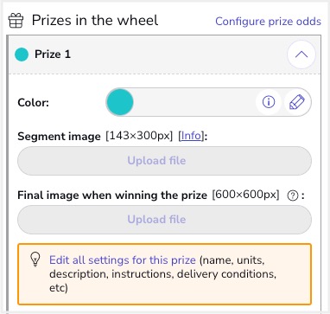Open Configure prize odds
This screenshot has height=314, width=330.
(268, 22)
